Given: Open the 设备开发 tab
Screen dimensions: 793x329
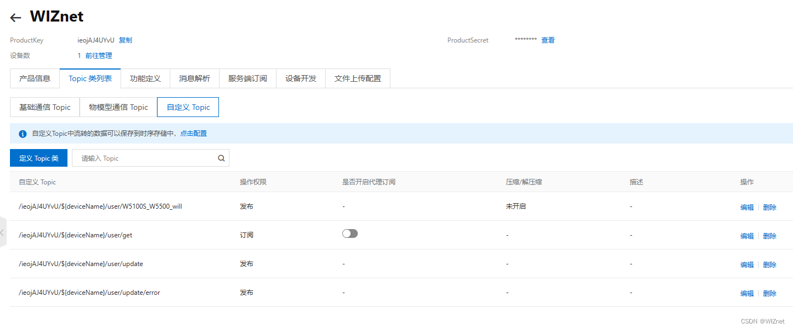Looking at the screenshot, I should pos(301,78).
